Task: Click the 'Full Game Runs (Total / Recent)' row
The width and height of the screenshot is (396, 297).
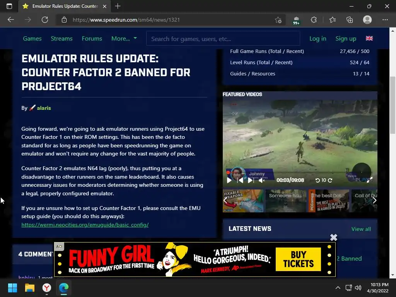Action: pos(300,51)
